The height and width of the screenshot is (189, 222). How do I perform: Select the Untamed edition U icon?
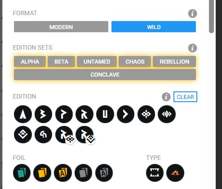105,114
